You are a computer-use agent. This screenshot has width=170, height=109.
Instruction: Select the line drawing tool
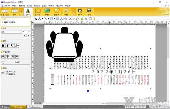coord(46,19)
